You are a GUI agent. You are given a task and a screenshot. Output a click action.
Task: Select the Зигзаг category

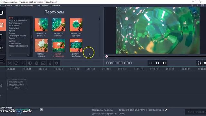click(12, 41)
